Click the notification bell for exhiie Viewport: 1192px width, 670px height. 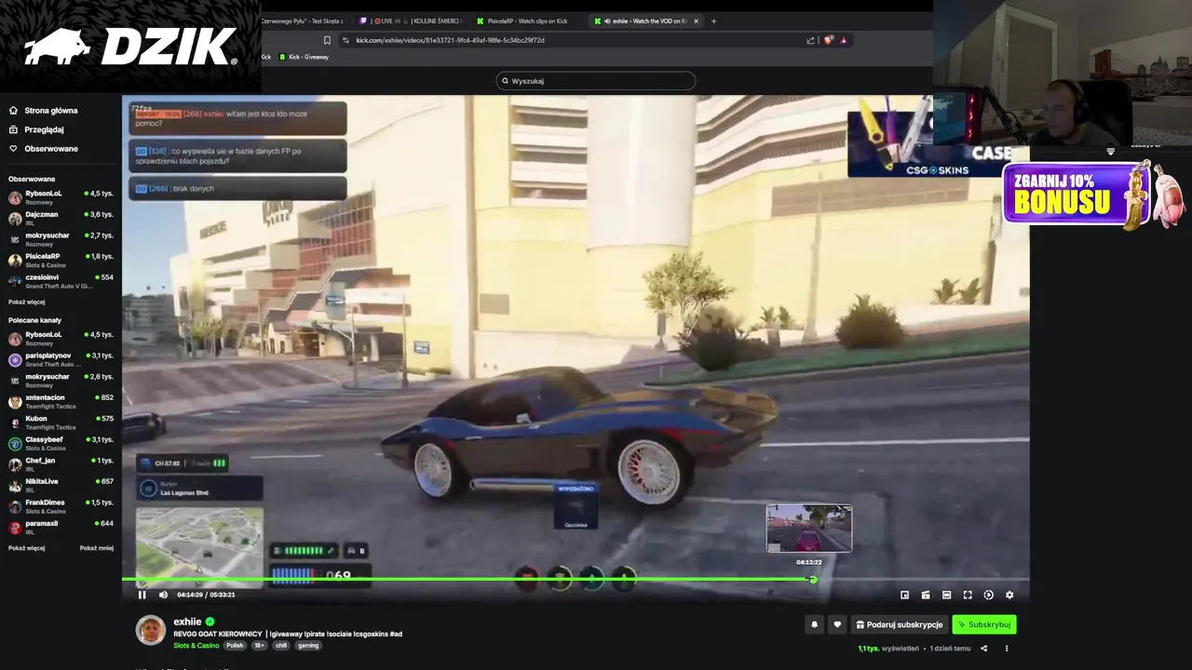point(814,624)
